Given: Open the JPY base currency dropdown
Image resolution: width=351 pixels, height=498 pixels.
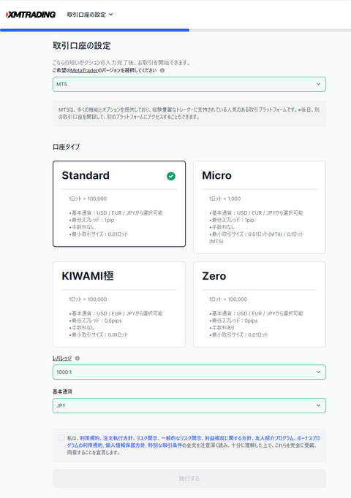Looking at the screenshot, I should coord(189,405).
